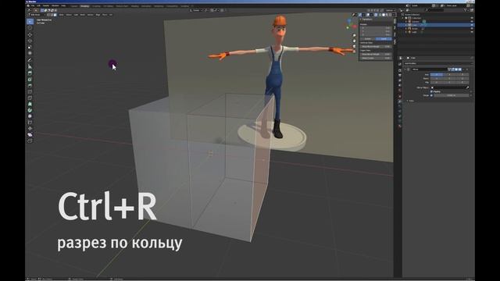Toggle Merge checkbox in Mirror modifier
500x281 pixels.
[431, 95]
